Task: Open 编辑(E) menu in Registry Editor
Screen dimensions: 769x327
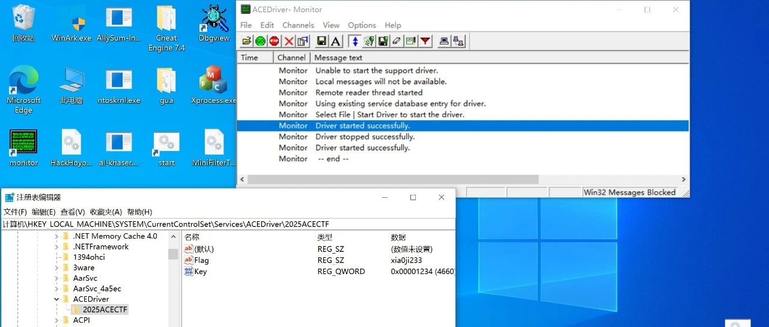Action: click(x=43, y=212)
